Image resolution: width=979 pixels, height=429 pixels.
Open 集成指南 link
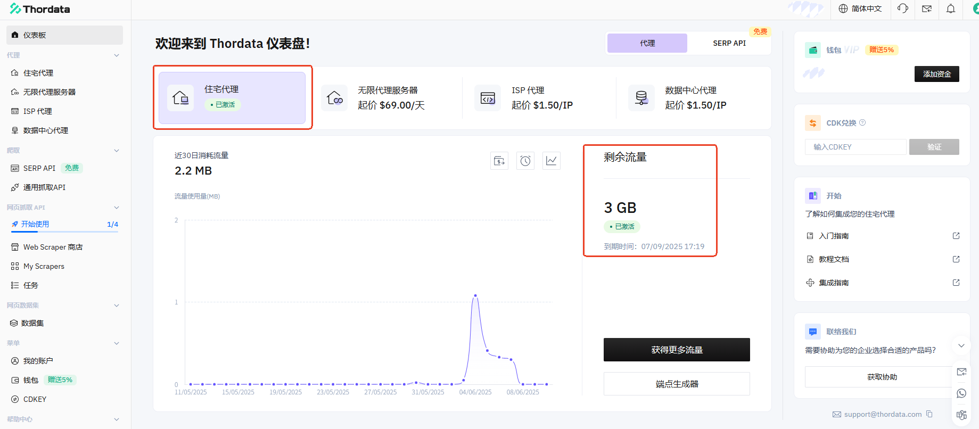(x=834, y=283)
